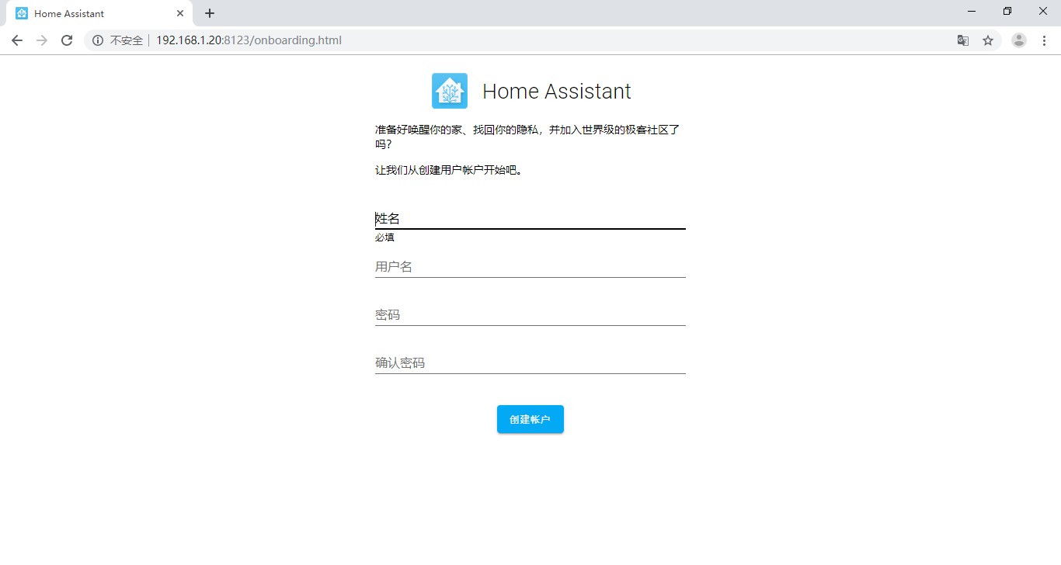Image resolution: width=1061 pixels, height=565 pixels.
Task: Minimize the Chrome window
Action: [x=972, y=11]
